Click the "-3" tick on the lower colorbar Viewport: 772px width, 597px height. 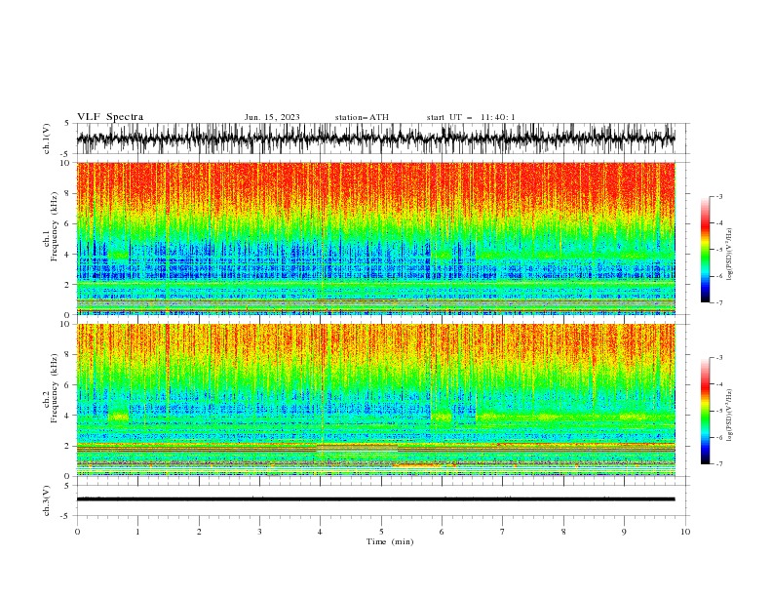click(719, 358)
